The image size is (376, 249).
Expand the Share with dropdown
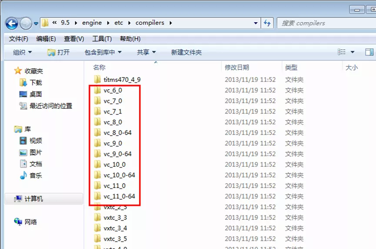tap(146, 52)
